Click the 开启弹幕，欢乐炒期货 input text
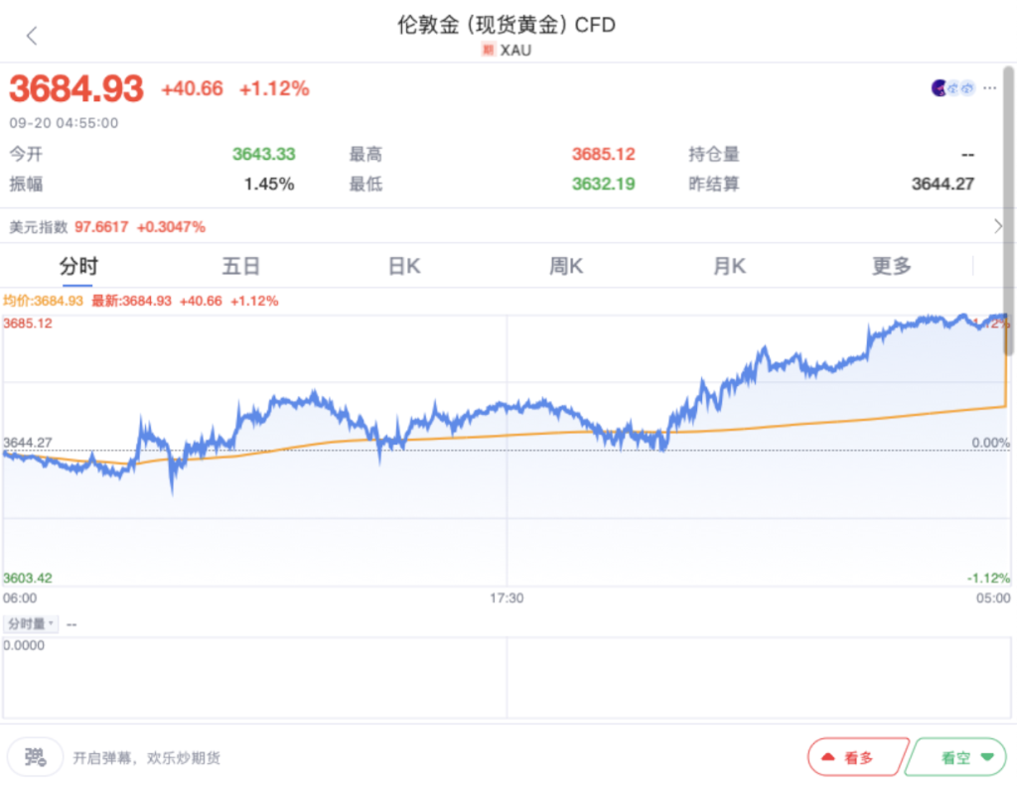Viewport: 1017px width, 787px height. coord(147,758)
